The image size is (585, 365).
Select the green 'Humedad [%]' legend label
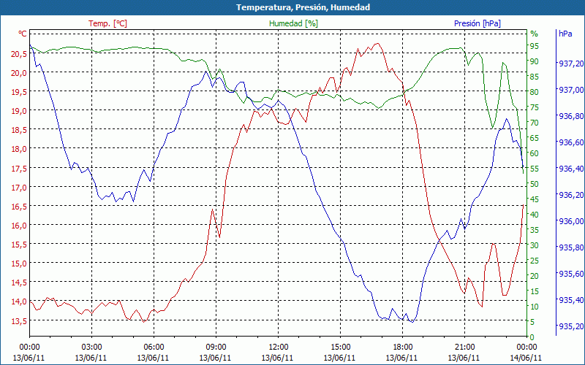pyautogui.click(x=294, y=23)
